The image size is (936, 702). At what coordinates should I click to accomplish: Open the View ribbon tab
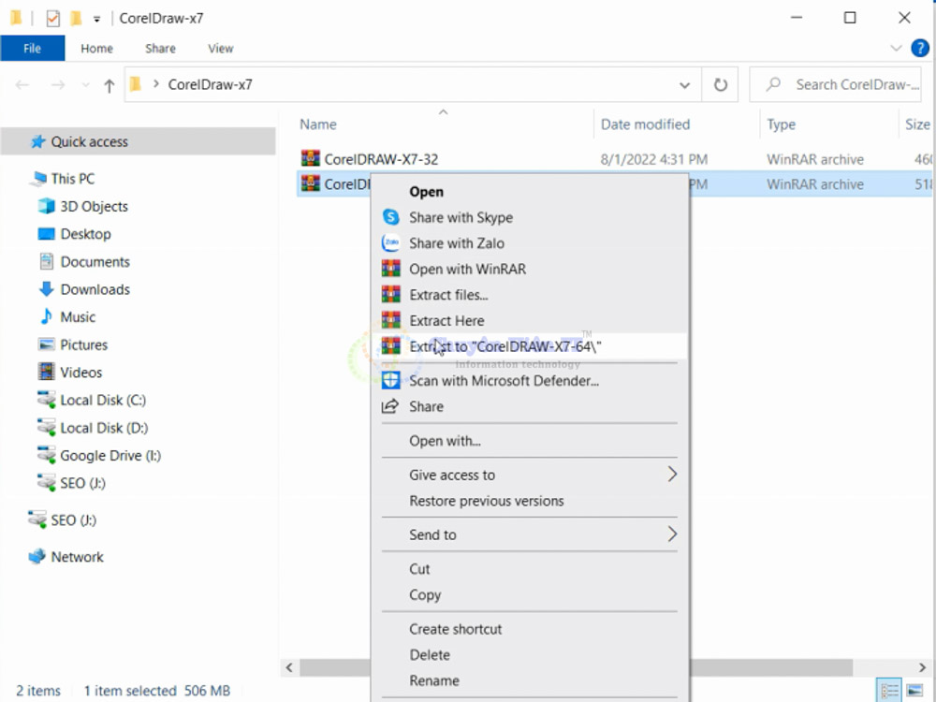point(221,49)
